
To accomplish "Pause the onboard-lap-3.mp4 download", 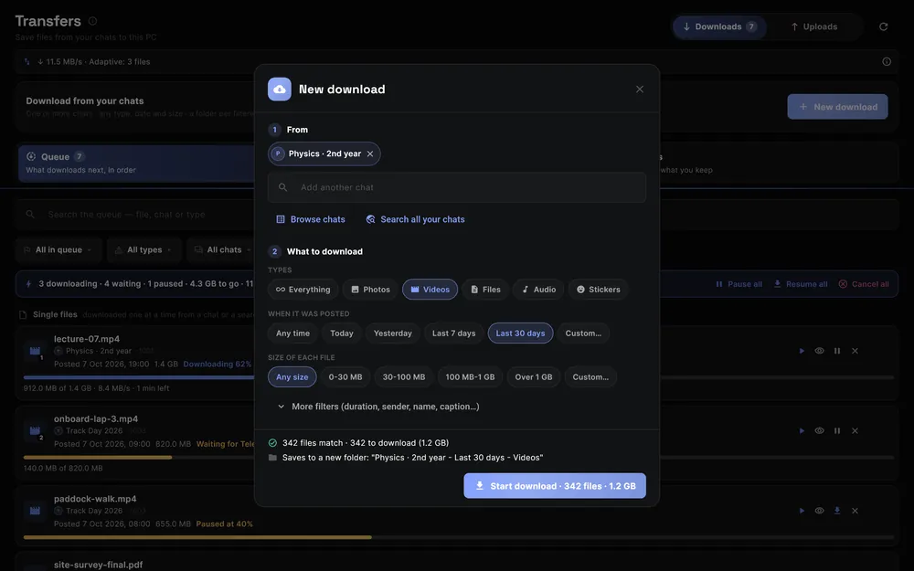I will [x=837, y=430].
